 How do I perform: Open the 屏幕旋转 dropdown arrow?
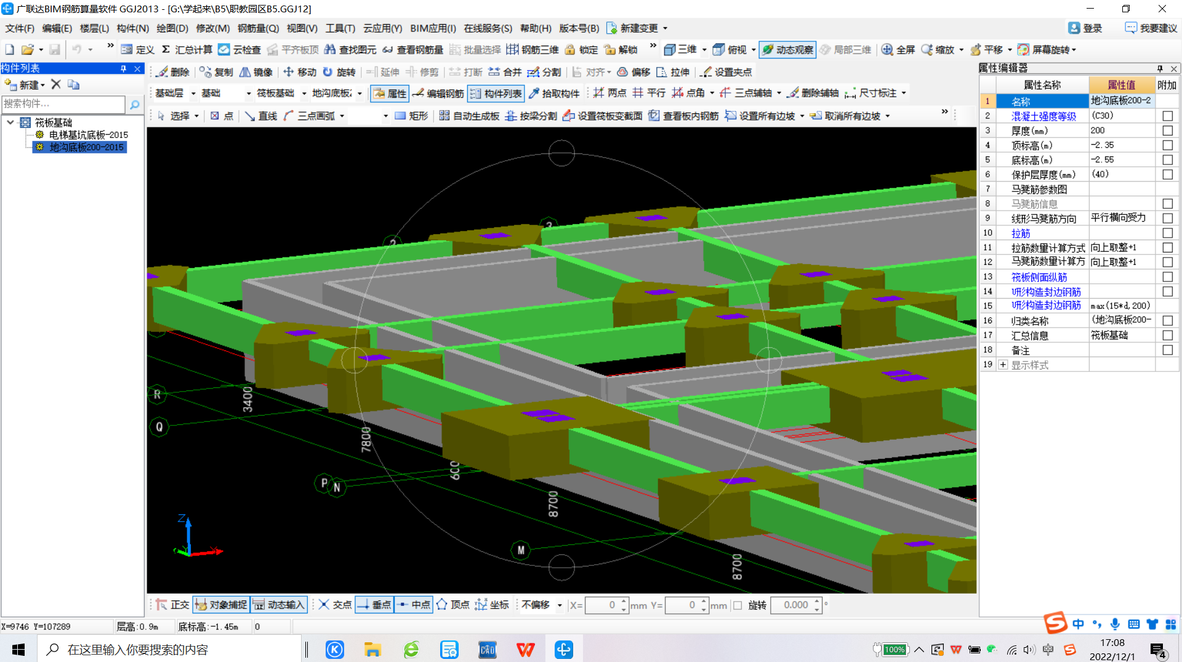coord(1074,50)
